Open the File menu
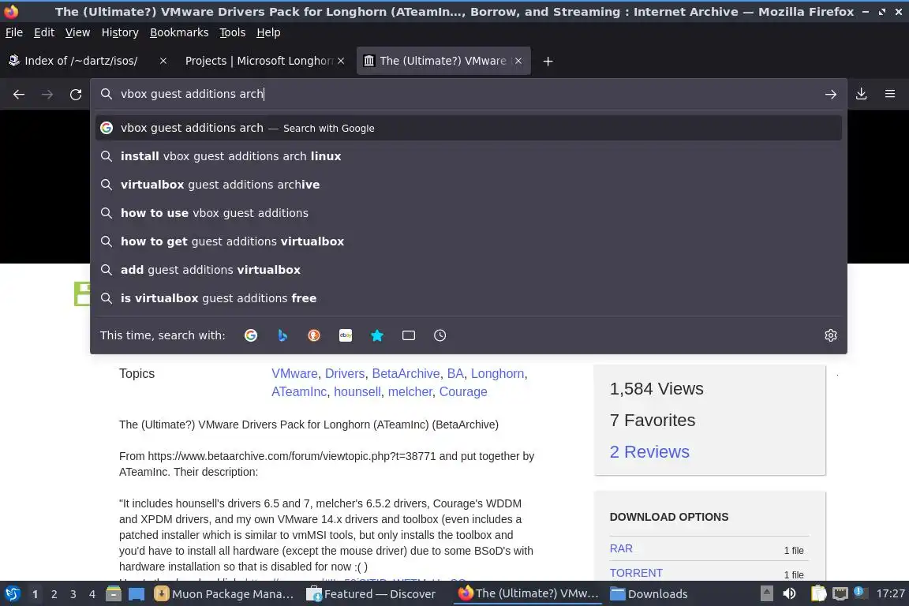 tap(14, 32)
